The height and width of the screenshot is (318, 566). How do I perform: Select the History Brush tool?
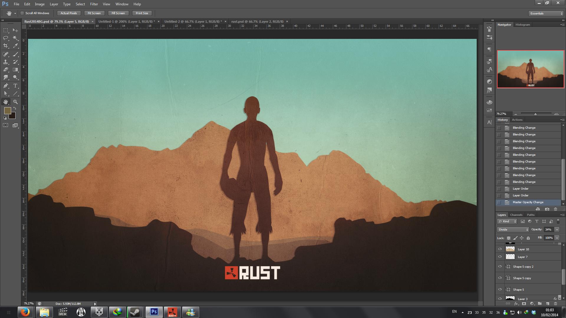click(x=15, y=62)
